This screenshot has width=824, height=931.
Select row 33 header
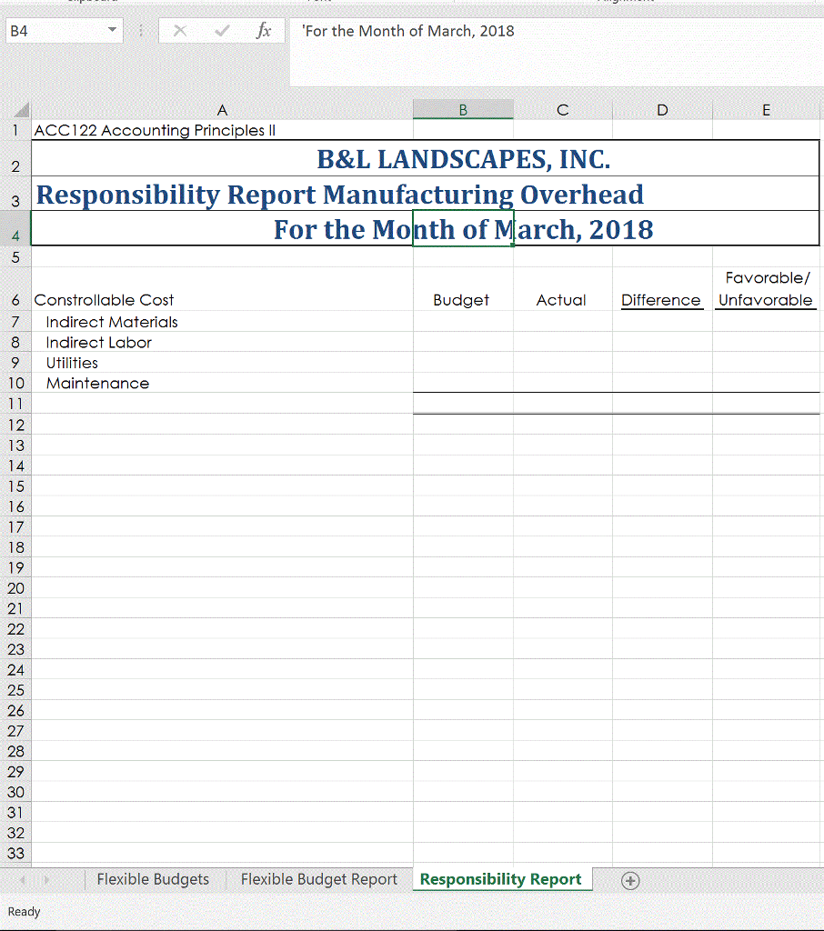point(15,853)
